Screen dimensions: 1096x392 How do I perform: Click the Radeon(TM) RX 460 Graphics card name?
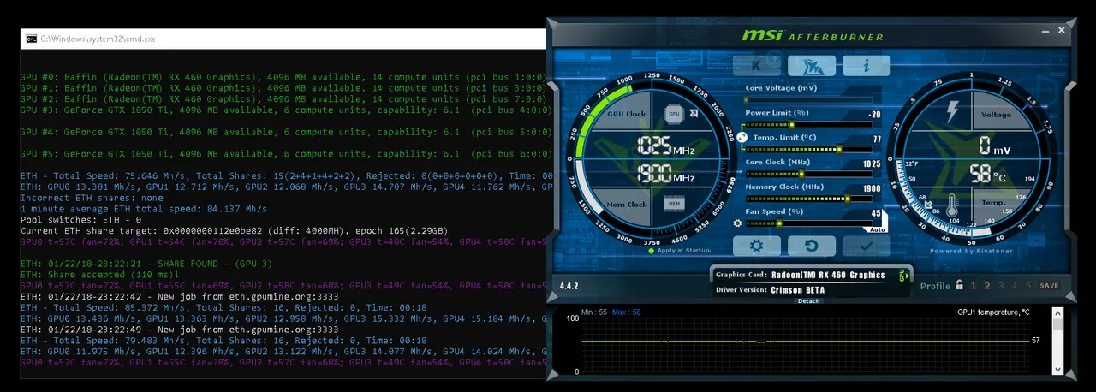coord(828,275)
